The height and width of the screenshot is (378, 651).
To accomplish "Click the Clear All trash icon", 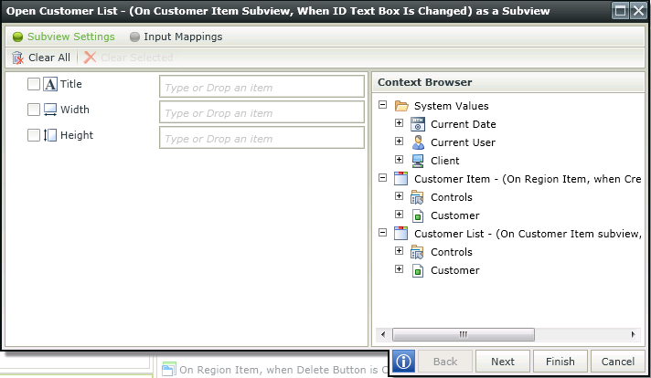I will [x=17, y=58].
